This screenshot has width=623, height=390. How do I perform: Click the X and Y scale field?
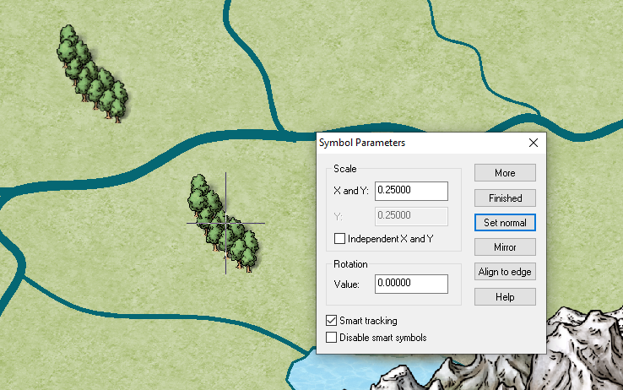coord(410,192)
